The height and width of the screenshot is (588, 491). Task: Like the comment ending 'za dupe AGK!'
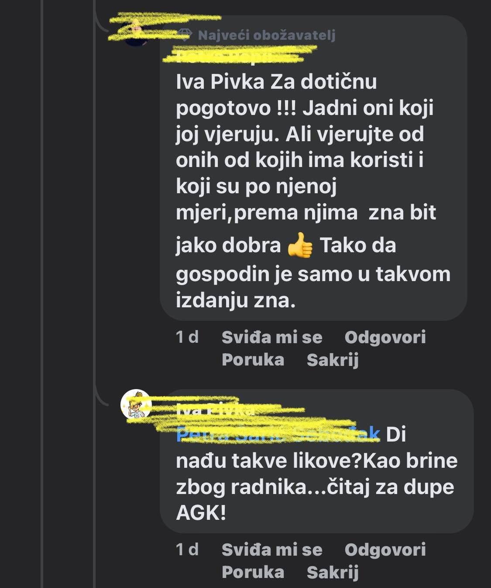coord(271,550)
